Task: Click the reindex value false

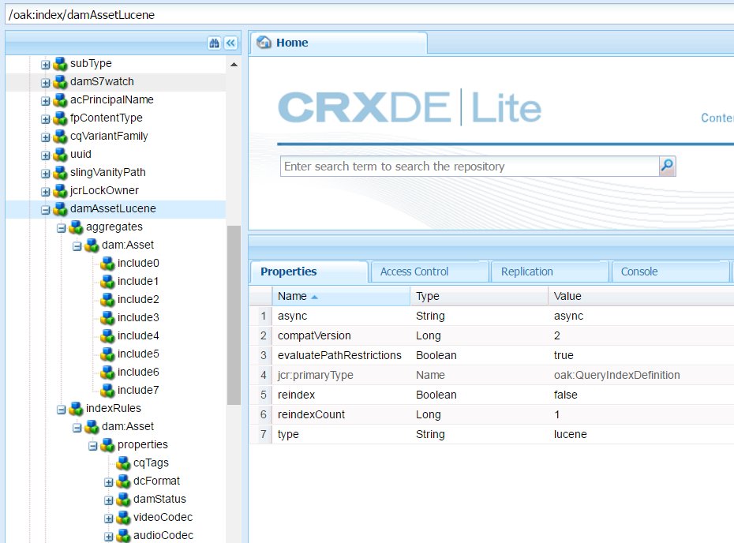Action: [x=565, y=395]
